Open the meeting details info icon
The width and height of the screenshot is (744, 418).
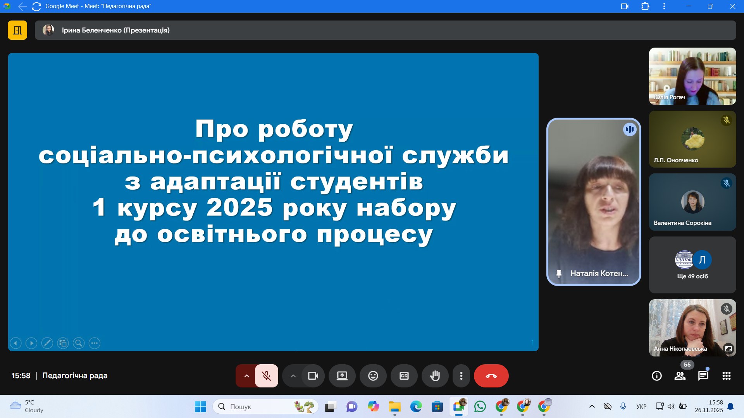(x=656, y=376)
